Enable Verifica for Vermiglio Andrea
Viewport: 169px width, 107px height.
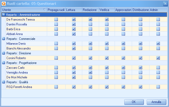107,72
